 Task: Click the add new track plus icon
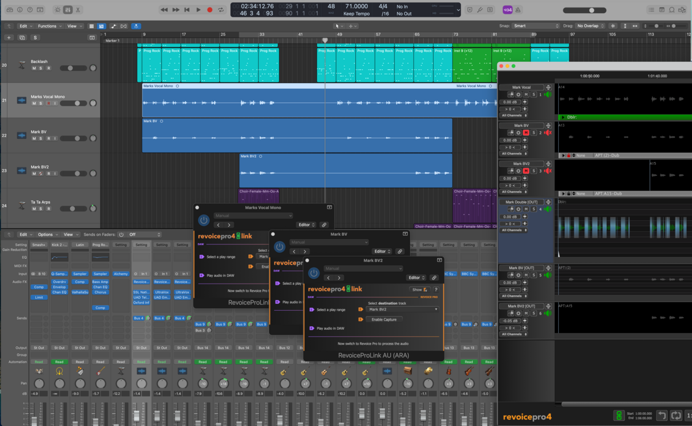[9, 37]
